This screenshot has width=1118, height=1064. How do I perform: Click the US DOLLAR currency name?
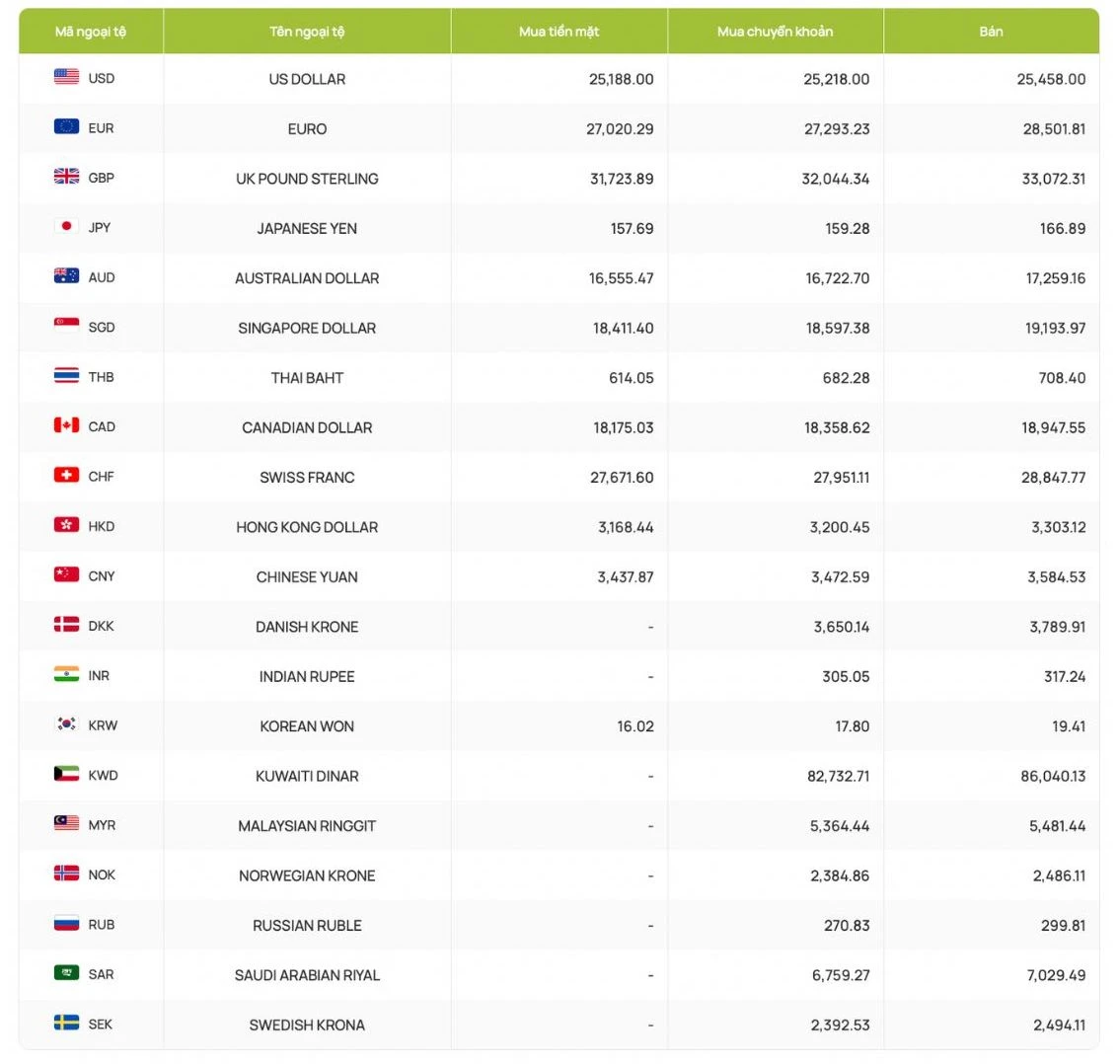pos(307,79)
